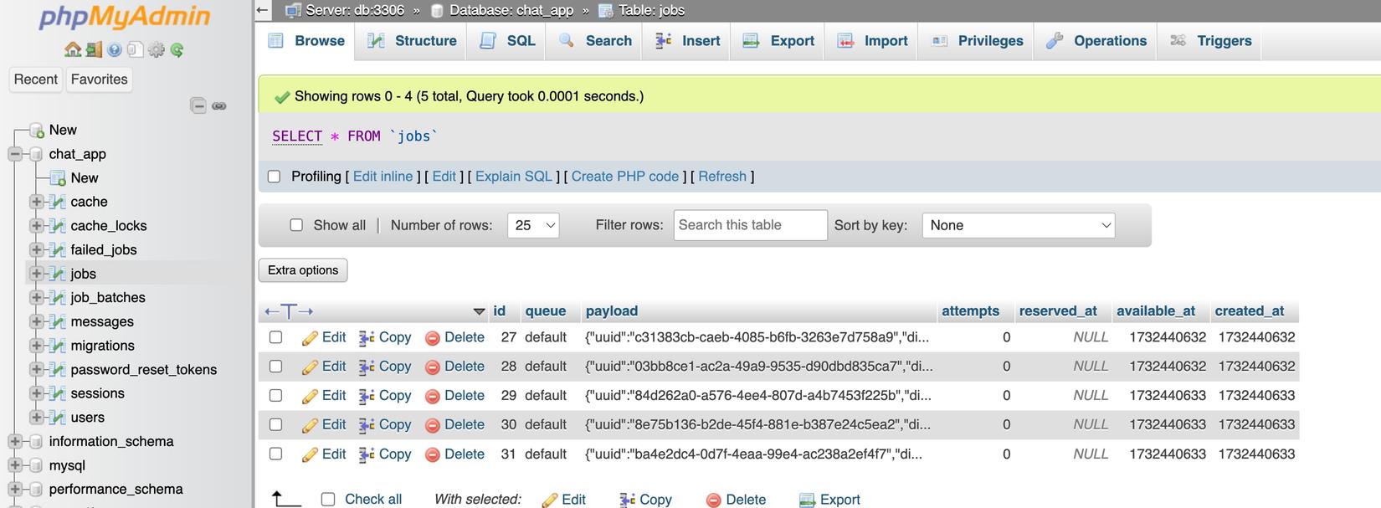Click the unlink from main panel icon

[x=219, y=106]
